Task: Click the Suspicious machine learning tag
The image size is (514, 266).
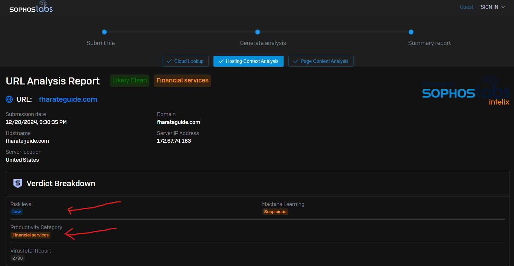Action: (275, 212)
